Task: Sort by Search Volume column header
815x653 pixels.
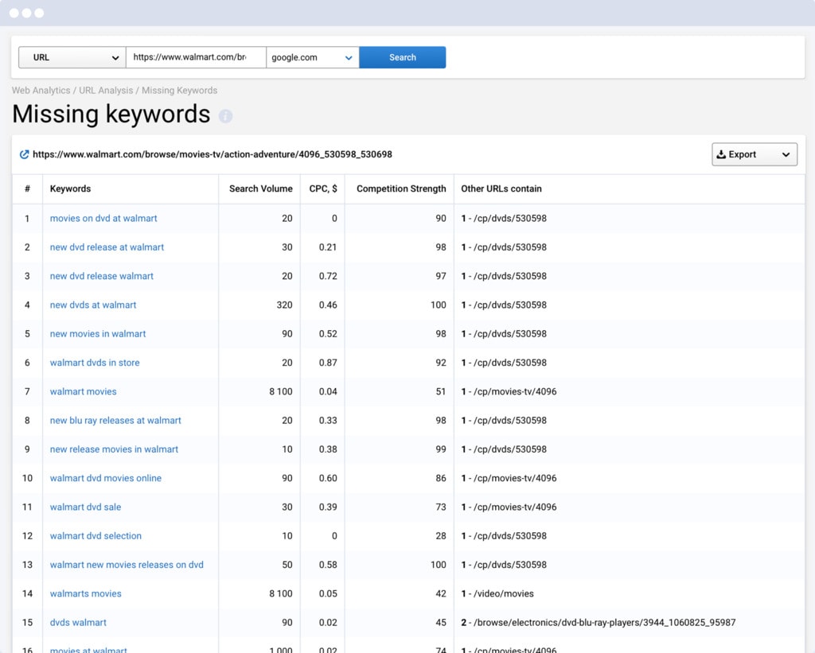Action: click(260, 189)
